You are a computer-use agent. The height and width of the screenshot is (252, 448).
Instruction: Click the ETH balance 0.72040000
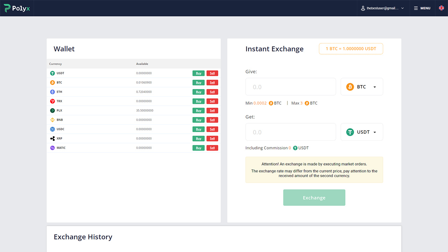[144, 92]
